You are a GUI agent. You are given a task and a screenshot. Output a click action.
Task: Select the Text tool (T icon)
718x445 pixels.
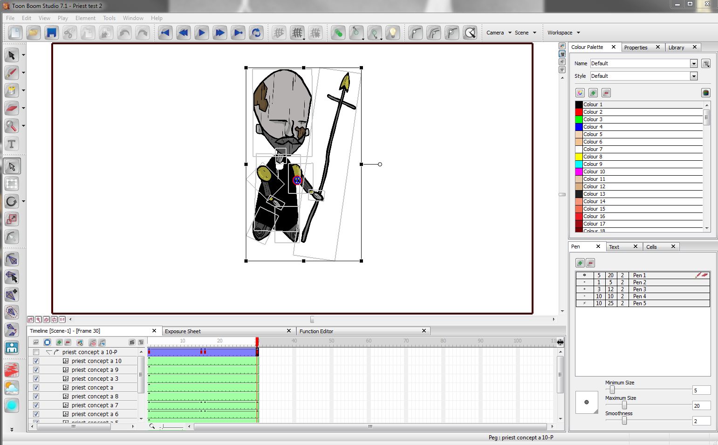(12, 144)
